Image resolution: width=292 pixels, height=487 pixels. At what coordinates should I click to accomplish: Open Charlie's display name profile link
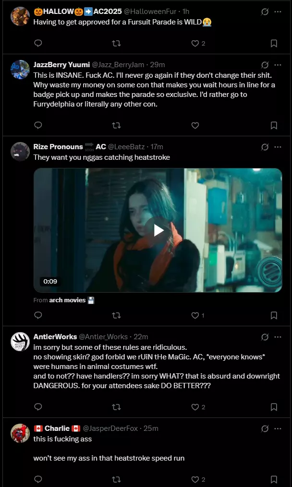point(57,428)
